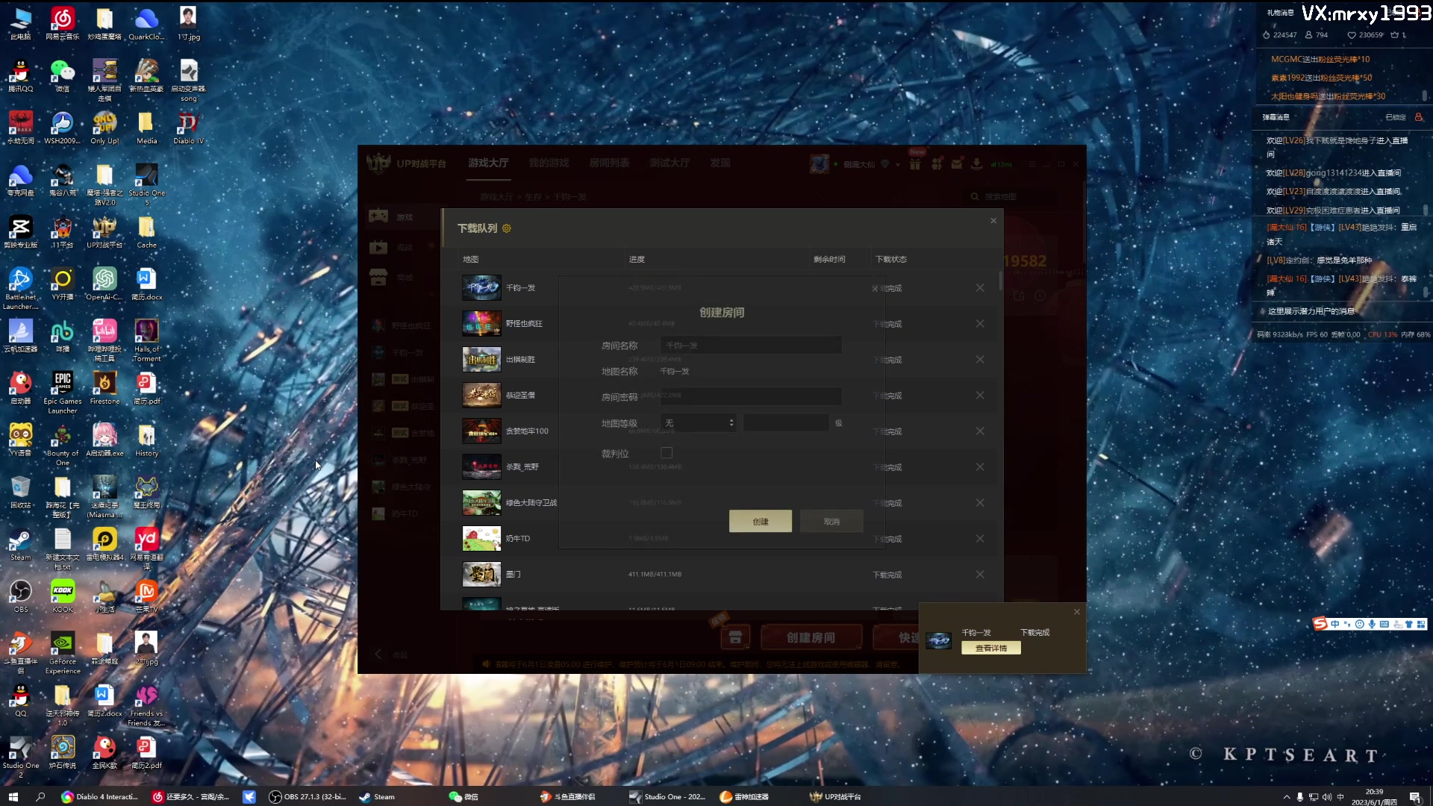Click the 绿色大陆守卫战 map thumbnail
This screenshot has width=1433, height=806.
click(481, 502)
